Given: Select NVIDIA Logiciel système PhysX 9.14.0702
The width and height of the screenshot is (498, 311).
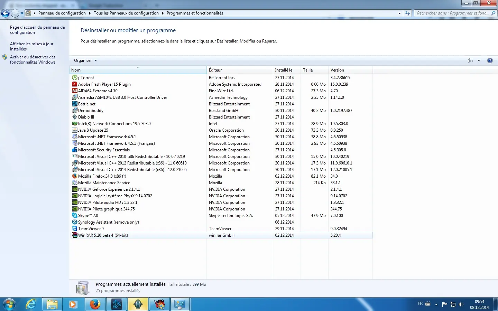Looking at the screenshot, I should (221, 196).
